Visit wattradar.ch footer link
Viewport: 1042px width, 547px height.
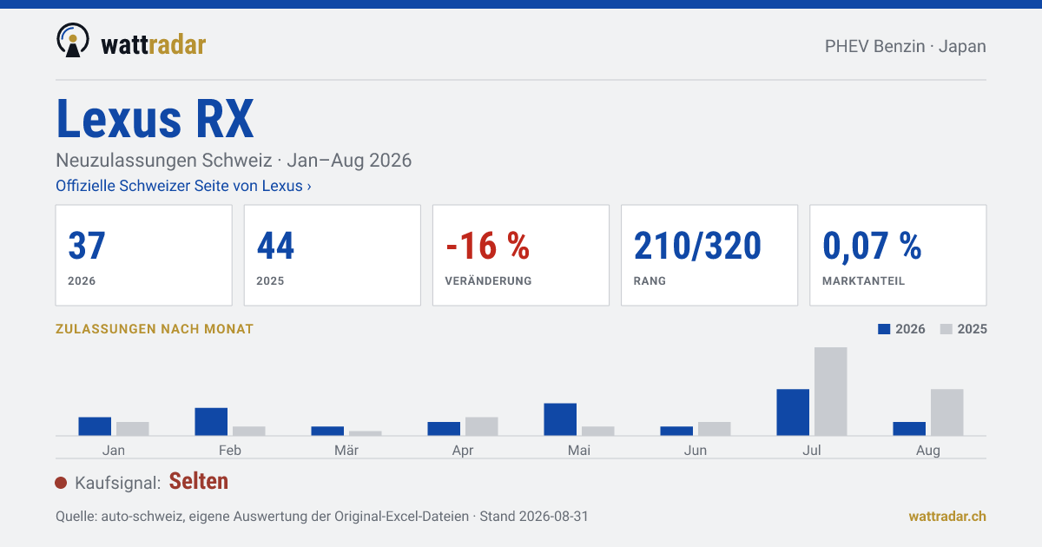(947, 517)
